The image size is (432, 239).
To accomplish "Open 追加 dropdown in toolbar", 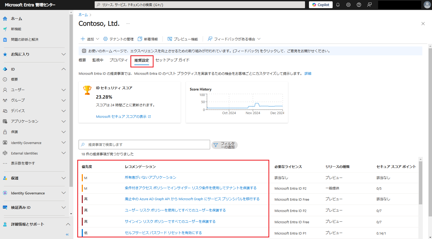I will tap(90, 39).
